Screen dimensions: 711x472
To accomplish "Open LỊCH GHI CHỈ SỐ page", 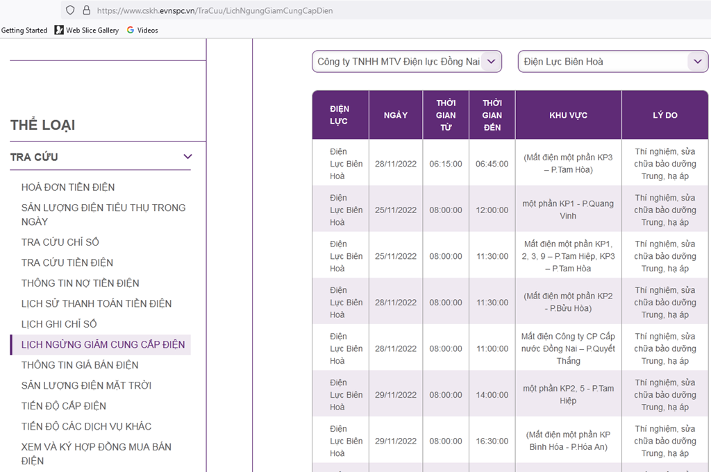I will pos(59,324).
